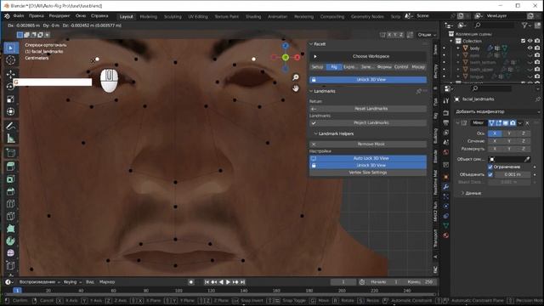544x306 pixels.
Task: Collapse the FaceIt panel header
Action: 311,44
